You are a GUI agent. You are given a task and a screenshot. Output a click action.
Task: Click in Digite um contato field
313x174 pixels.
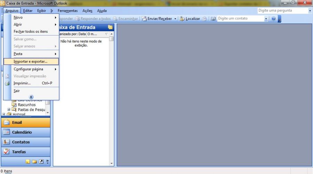241,18
